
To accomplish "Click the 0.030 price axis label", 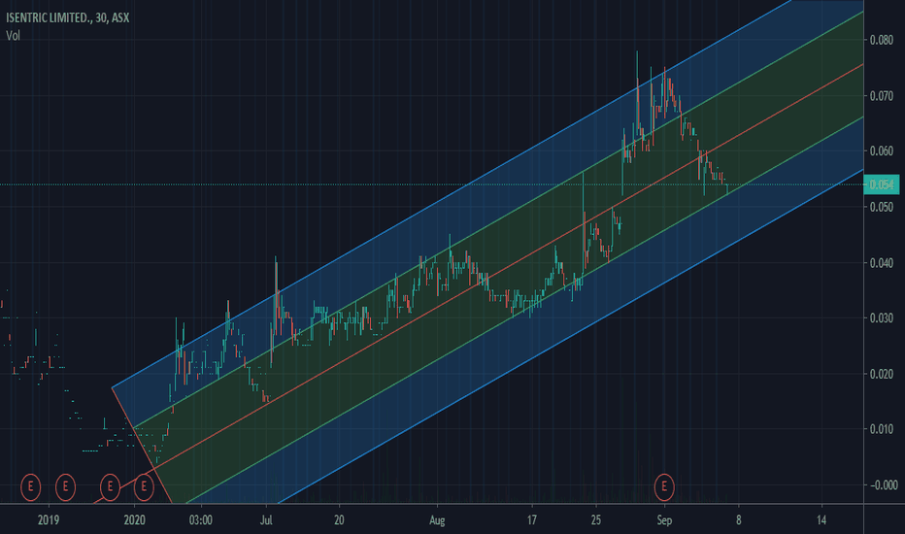I will click(x=882, y=318).
